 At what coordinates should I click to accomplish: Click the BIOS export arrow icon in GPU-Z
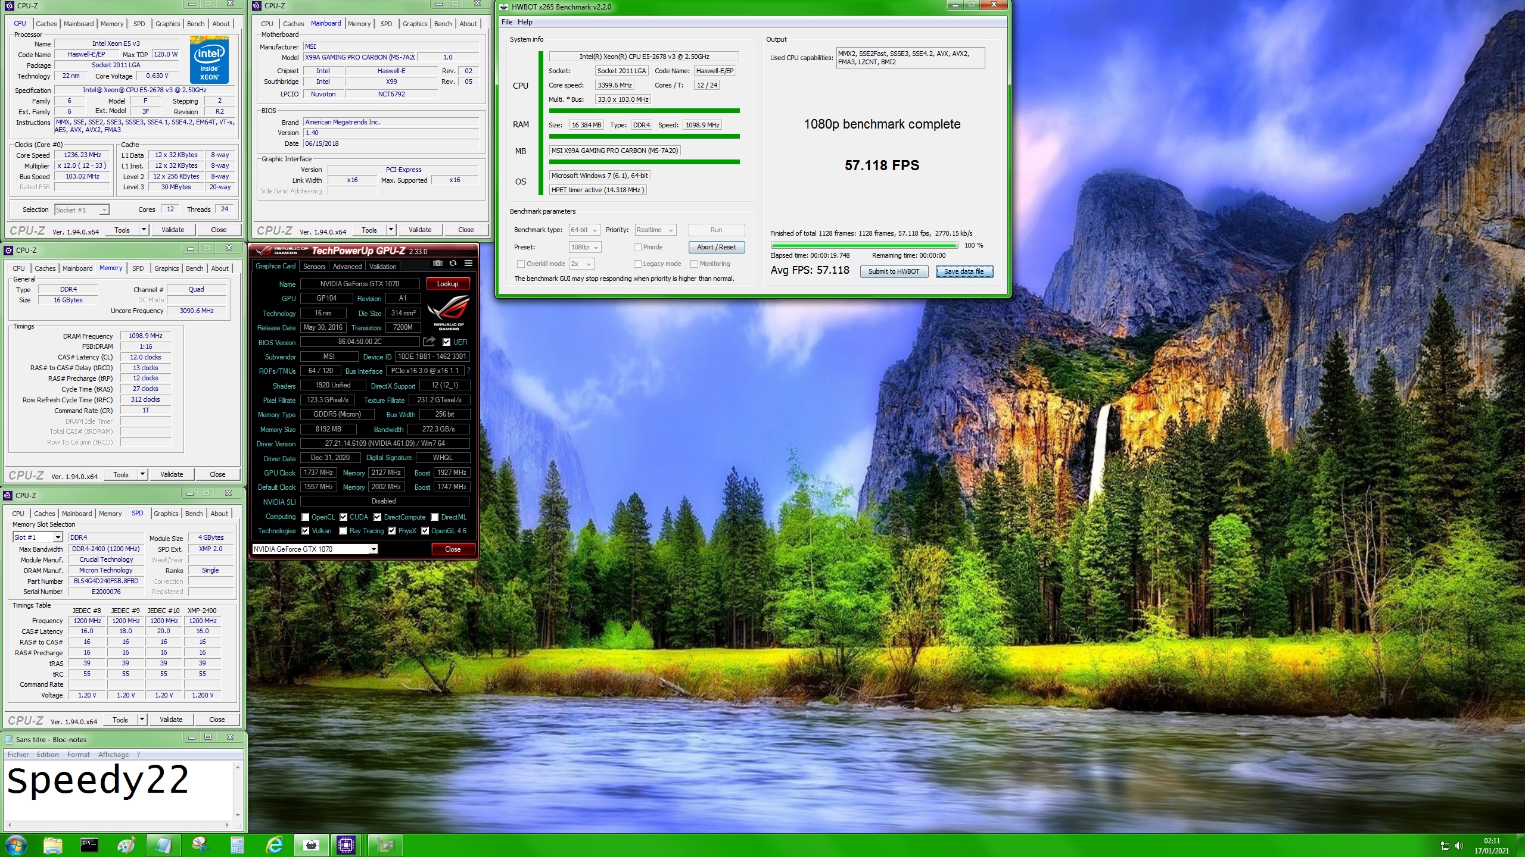pos(429,342)
